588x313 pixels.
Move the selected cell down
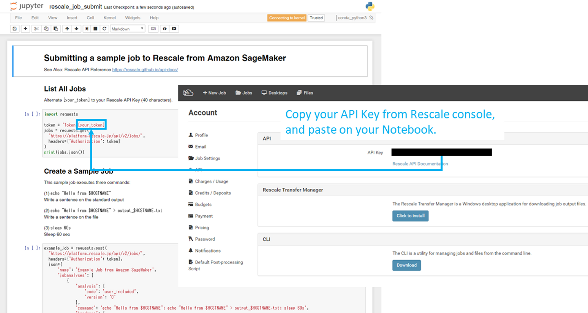coord(76,29)
